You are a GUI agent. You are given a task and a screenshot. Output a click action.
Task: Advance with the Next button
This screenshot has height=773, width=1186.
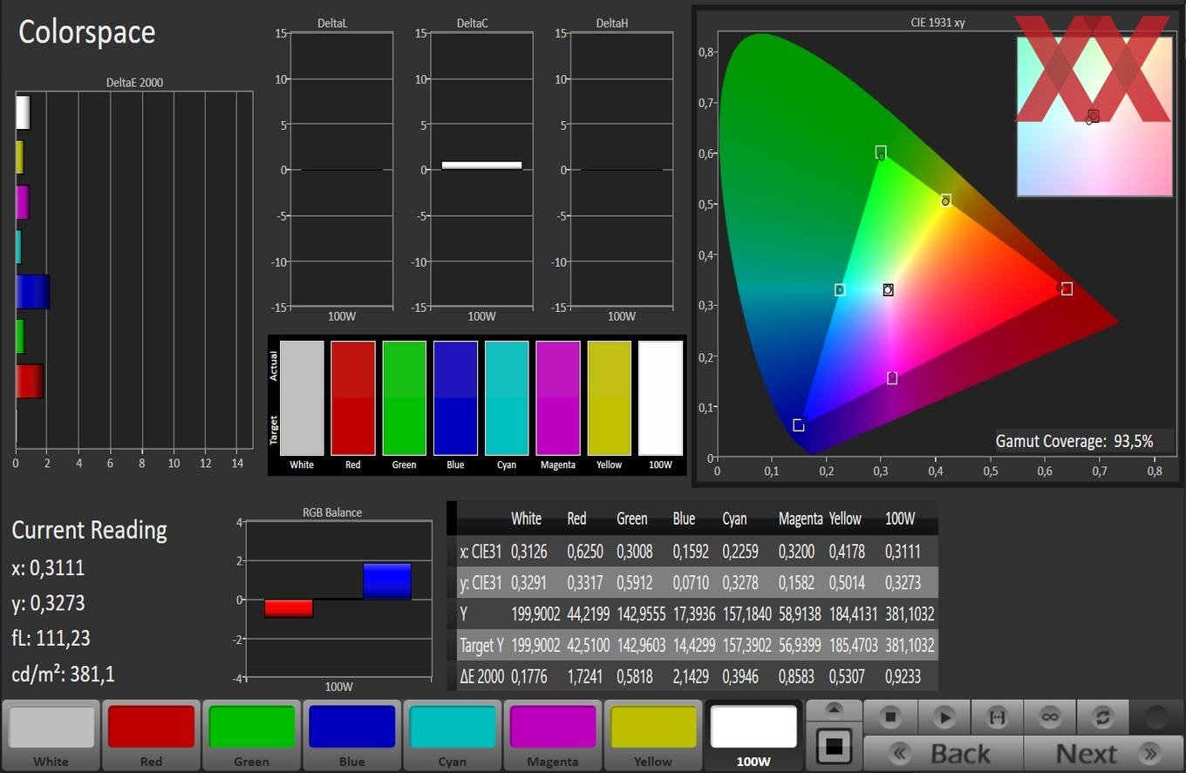tap(1102, 753)
